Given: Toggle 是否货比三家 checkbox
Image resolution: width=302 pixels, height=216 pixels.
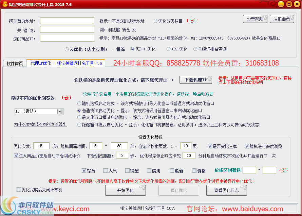Looking at the screenshot, I should (x=210, y=146).
